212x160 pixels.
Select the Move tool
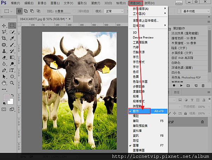[x=4, y=25]
